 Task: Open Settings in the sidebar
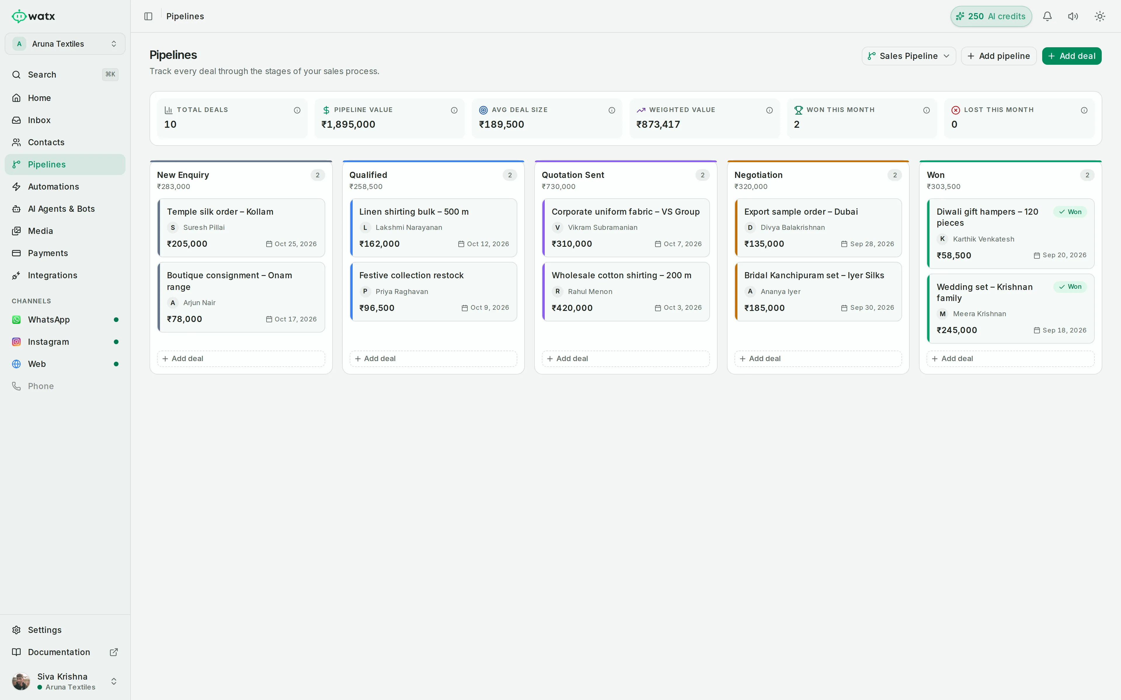click(x=65, y=630)
